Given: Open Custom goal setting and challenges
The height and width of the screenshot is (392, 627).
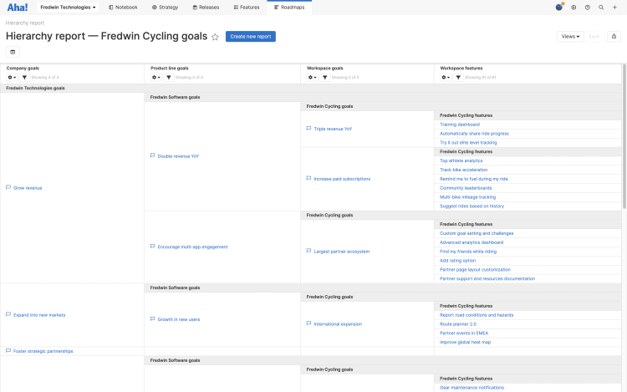Looking at the screenshot, I should coord(477,233).
